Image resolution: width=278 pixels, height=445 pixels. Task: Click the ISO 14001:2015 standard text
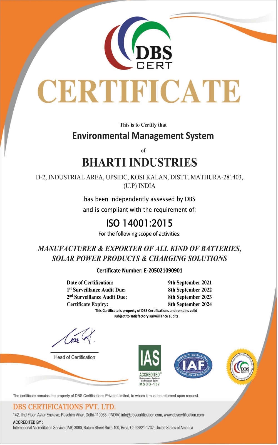coord(139,223)
